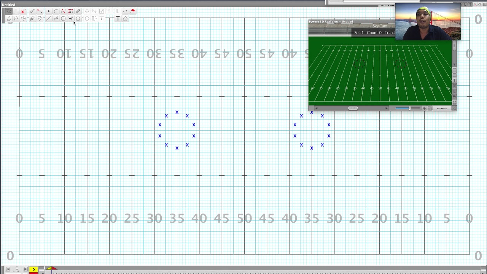
Task: Select the knife-shaped editing tool
Action: [32, 11]
